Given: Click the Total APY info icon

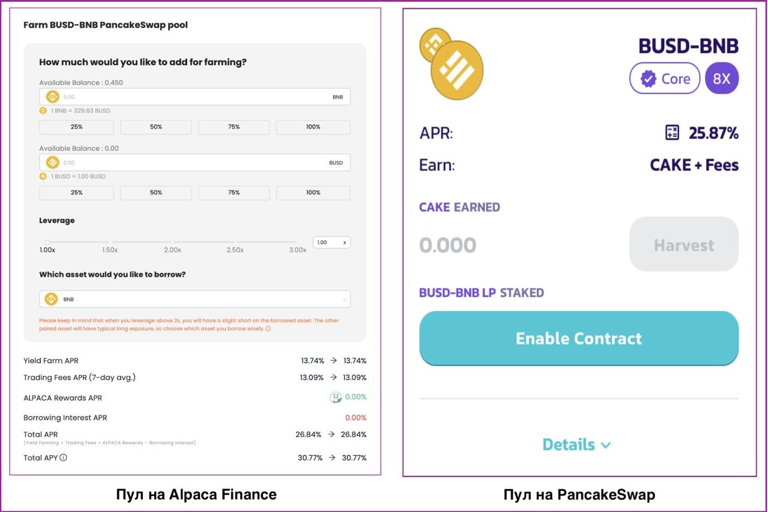Looking at the screenshot, I should click(63, 457).
